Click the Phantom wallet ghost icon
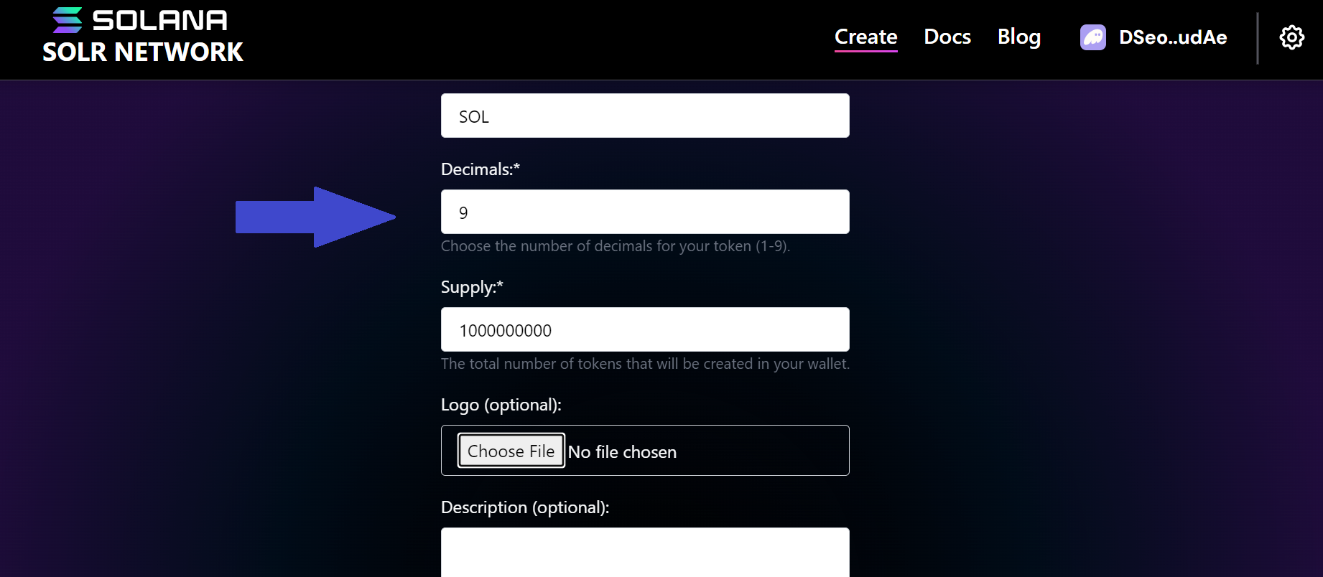1323x577 pixels. click(1092, 37)
